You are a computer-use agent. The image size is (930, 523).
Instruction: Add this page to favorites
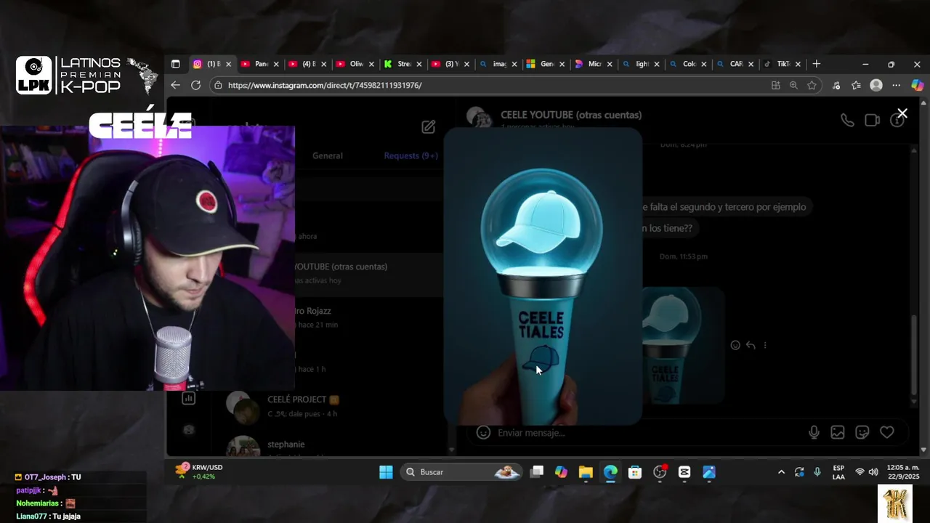812,85
